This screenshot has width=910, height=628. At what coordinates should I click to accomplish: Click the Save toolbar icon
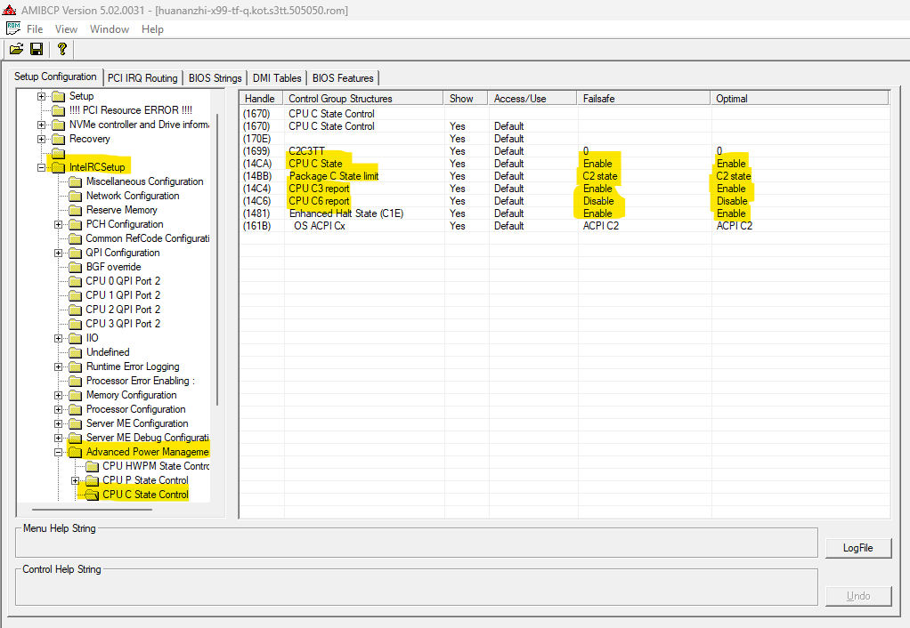37,49
